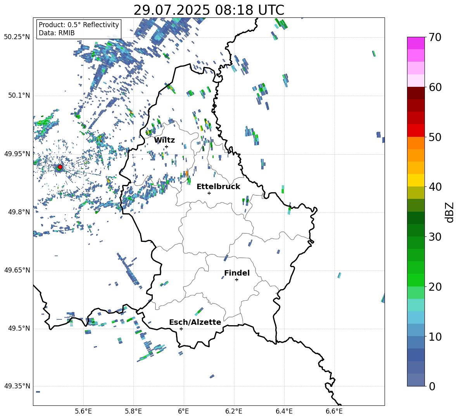Click the 49.65°N latitude label

(17, 270)
